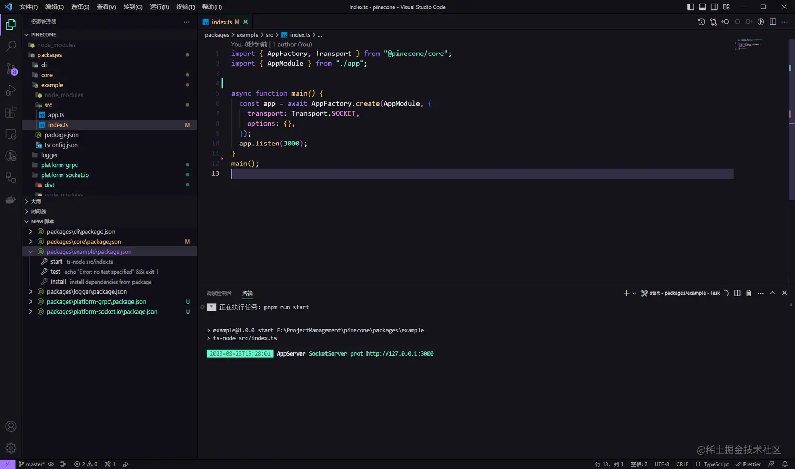Split the editor right
Viewport: 795px width, 469px height.
pyautogui.click(x=773, y=22)
